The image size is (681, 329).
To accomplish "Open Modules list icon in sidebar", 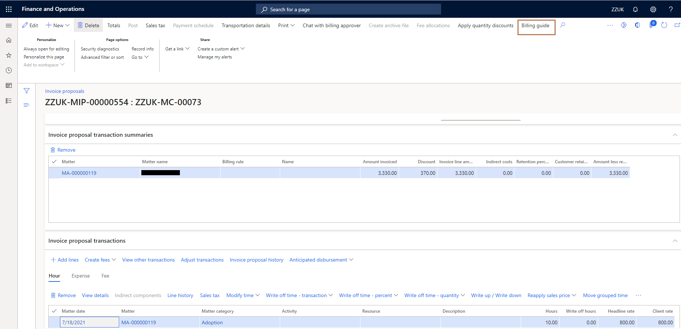I will point(9,101).
